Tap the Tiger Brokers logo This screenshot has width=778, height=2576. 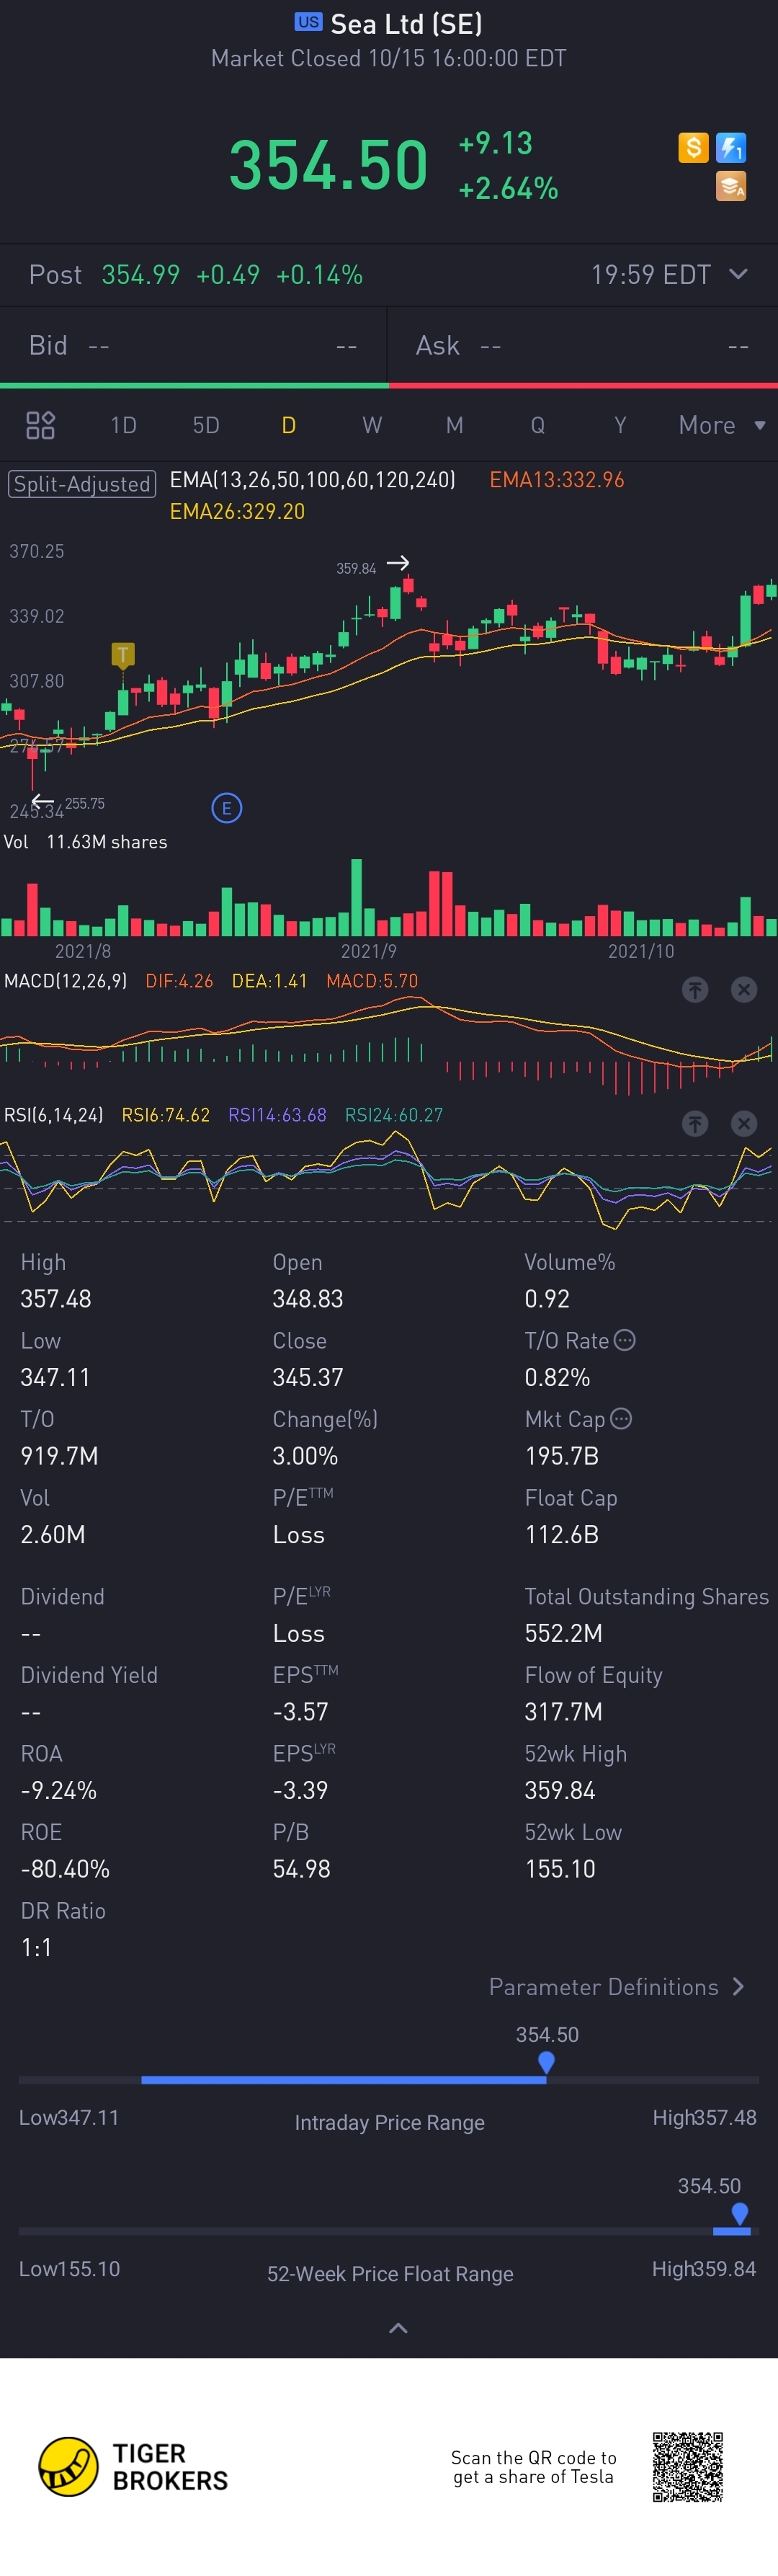133,2466
